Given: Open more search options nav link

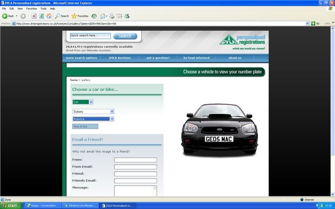Looking at the screenshot, I should pos(81,58).
